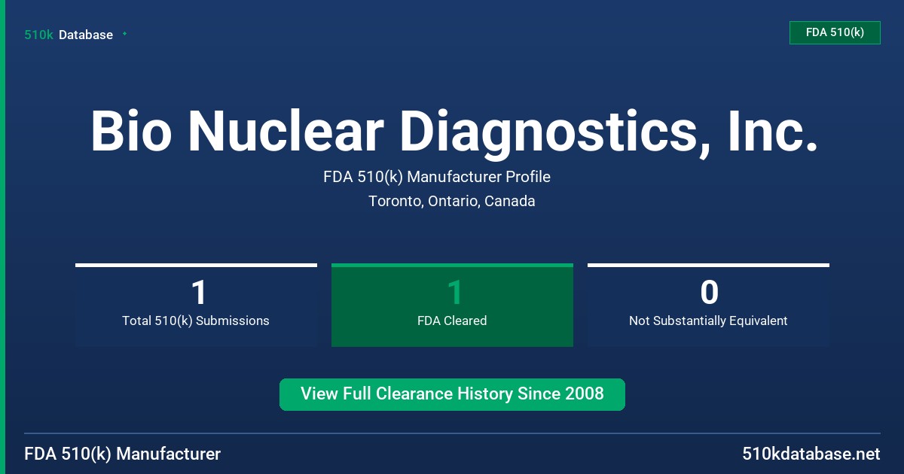904x474 pixels.
Task: Click the FDA 510(k) Manufacturer Profile subtitle
Action: coord(437,177)
